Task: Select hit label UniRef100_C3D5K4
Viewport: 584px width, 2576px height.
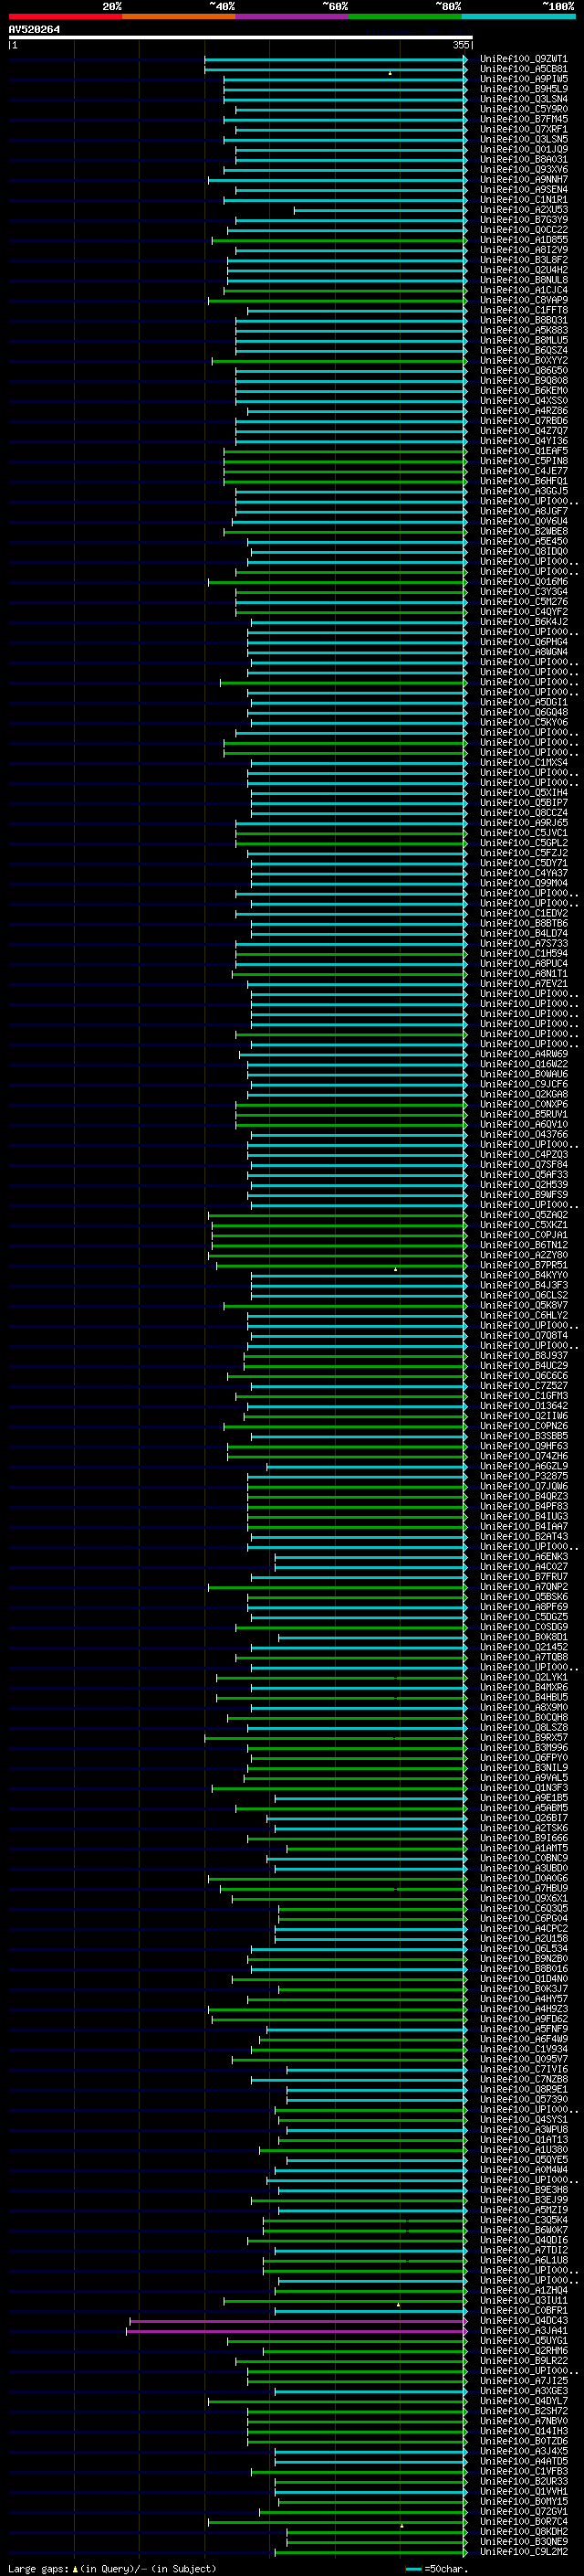Action: pyautogui.click(x=523, y=2220)
